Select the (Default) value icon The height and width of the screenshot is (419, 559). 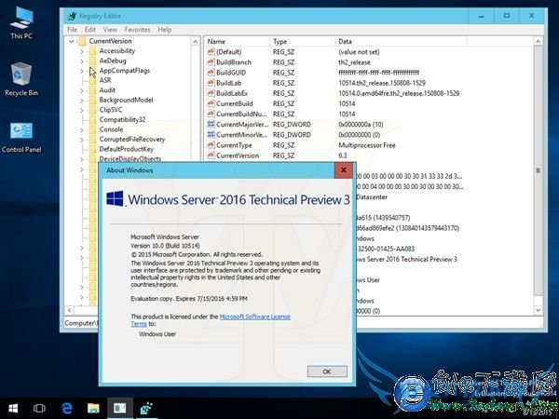pyautogui.click(x=211, y=52)
